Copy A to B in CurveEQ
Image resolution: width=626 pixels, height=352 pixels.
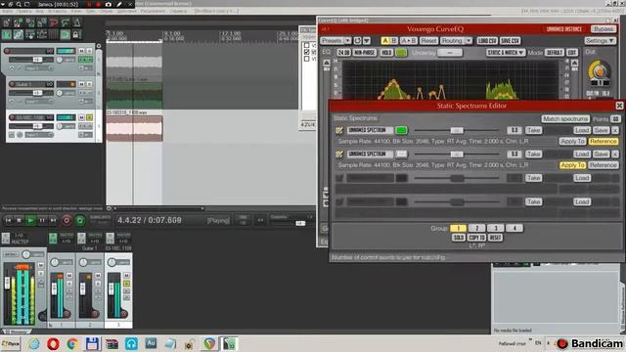[x=409, y=41]
